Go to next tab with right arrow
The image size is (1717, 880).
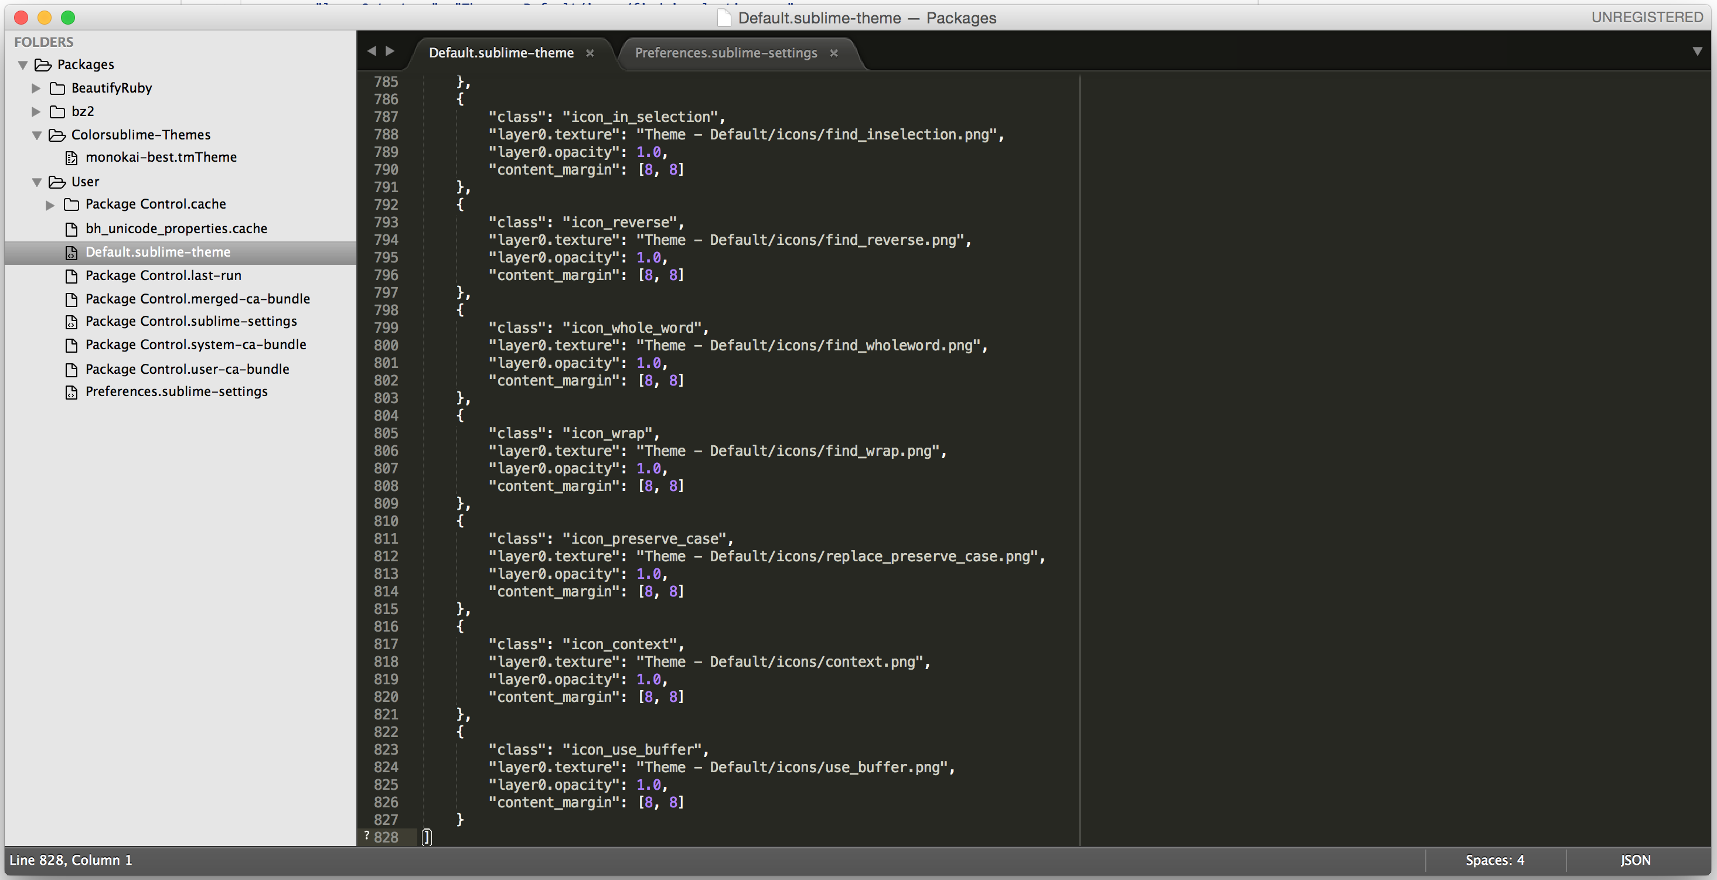point(391,52)
